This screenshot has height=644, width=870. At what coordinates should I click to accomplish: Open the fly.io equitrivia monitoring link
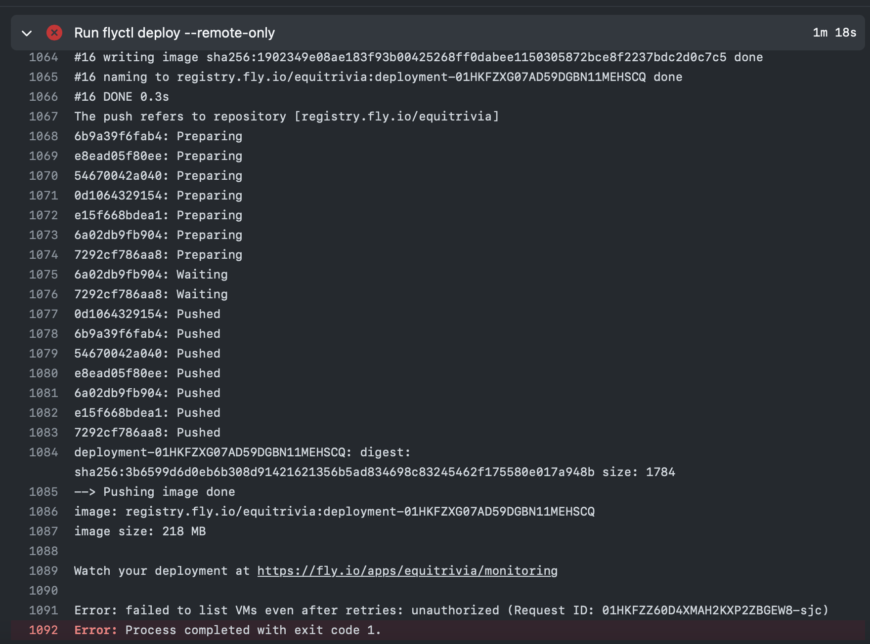click(407, 571)
